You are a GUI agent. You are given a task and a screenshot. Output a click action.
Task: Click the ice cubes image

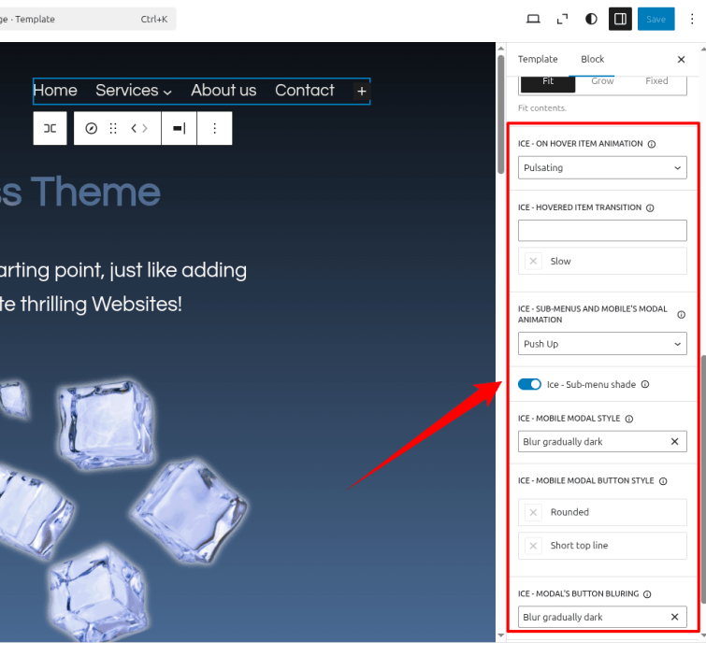pyautogui.click(x=122, y=510)
